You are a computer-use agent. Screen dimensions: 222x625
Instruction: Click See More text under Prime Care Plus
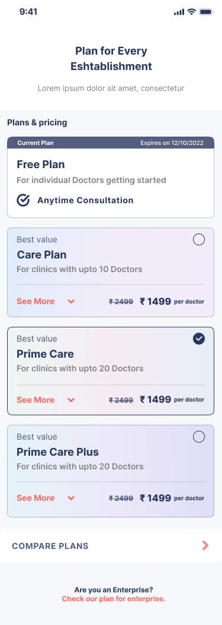pos(36,498)
